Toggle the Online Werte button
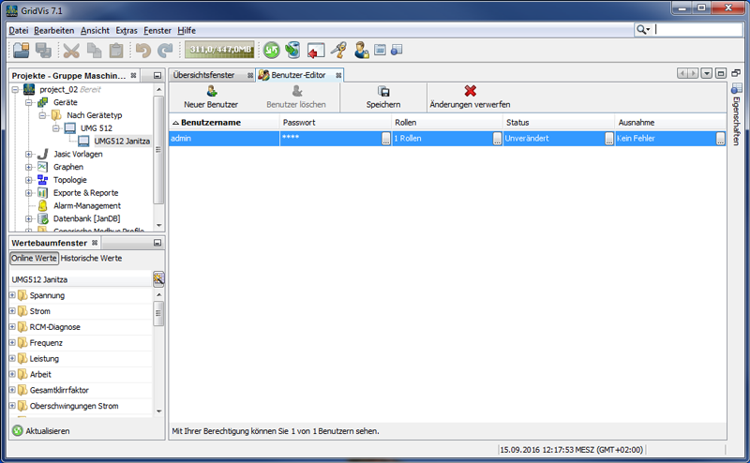This screenshot has width=750, height=463. coord(34,258)
